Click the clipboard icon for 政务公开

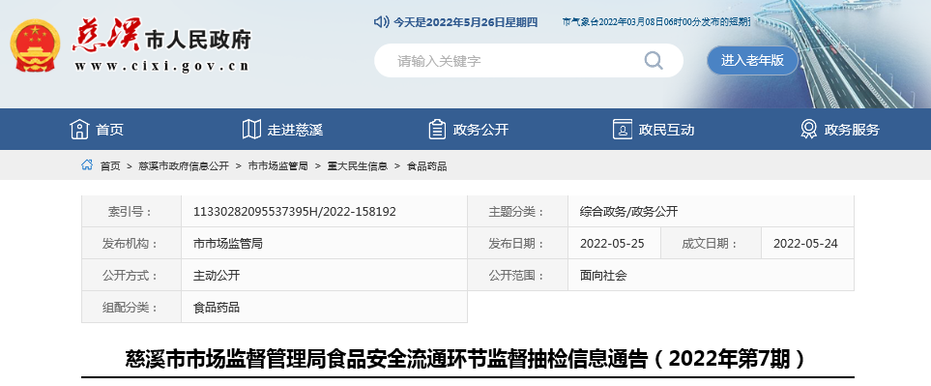coord(437,129)
